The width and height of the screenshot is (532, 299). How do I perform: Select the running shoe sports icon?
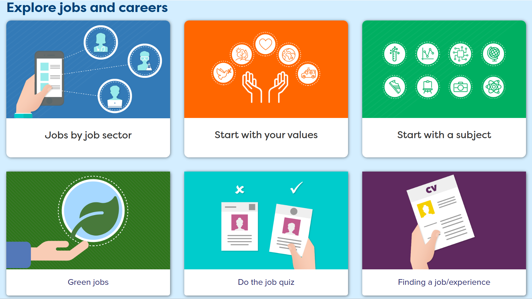click(x=394, y=87)
